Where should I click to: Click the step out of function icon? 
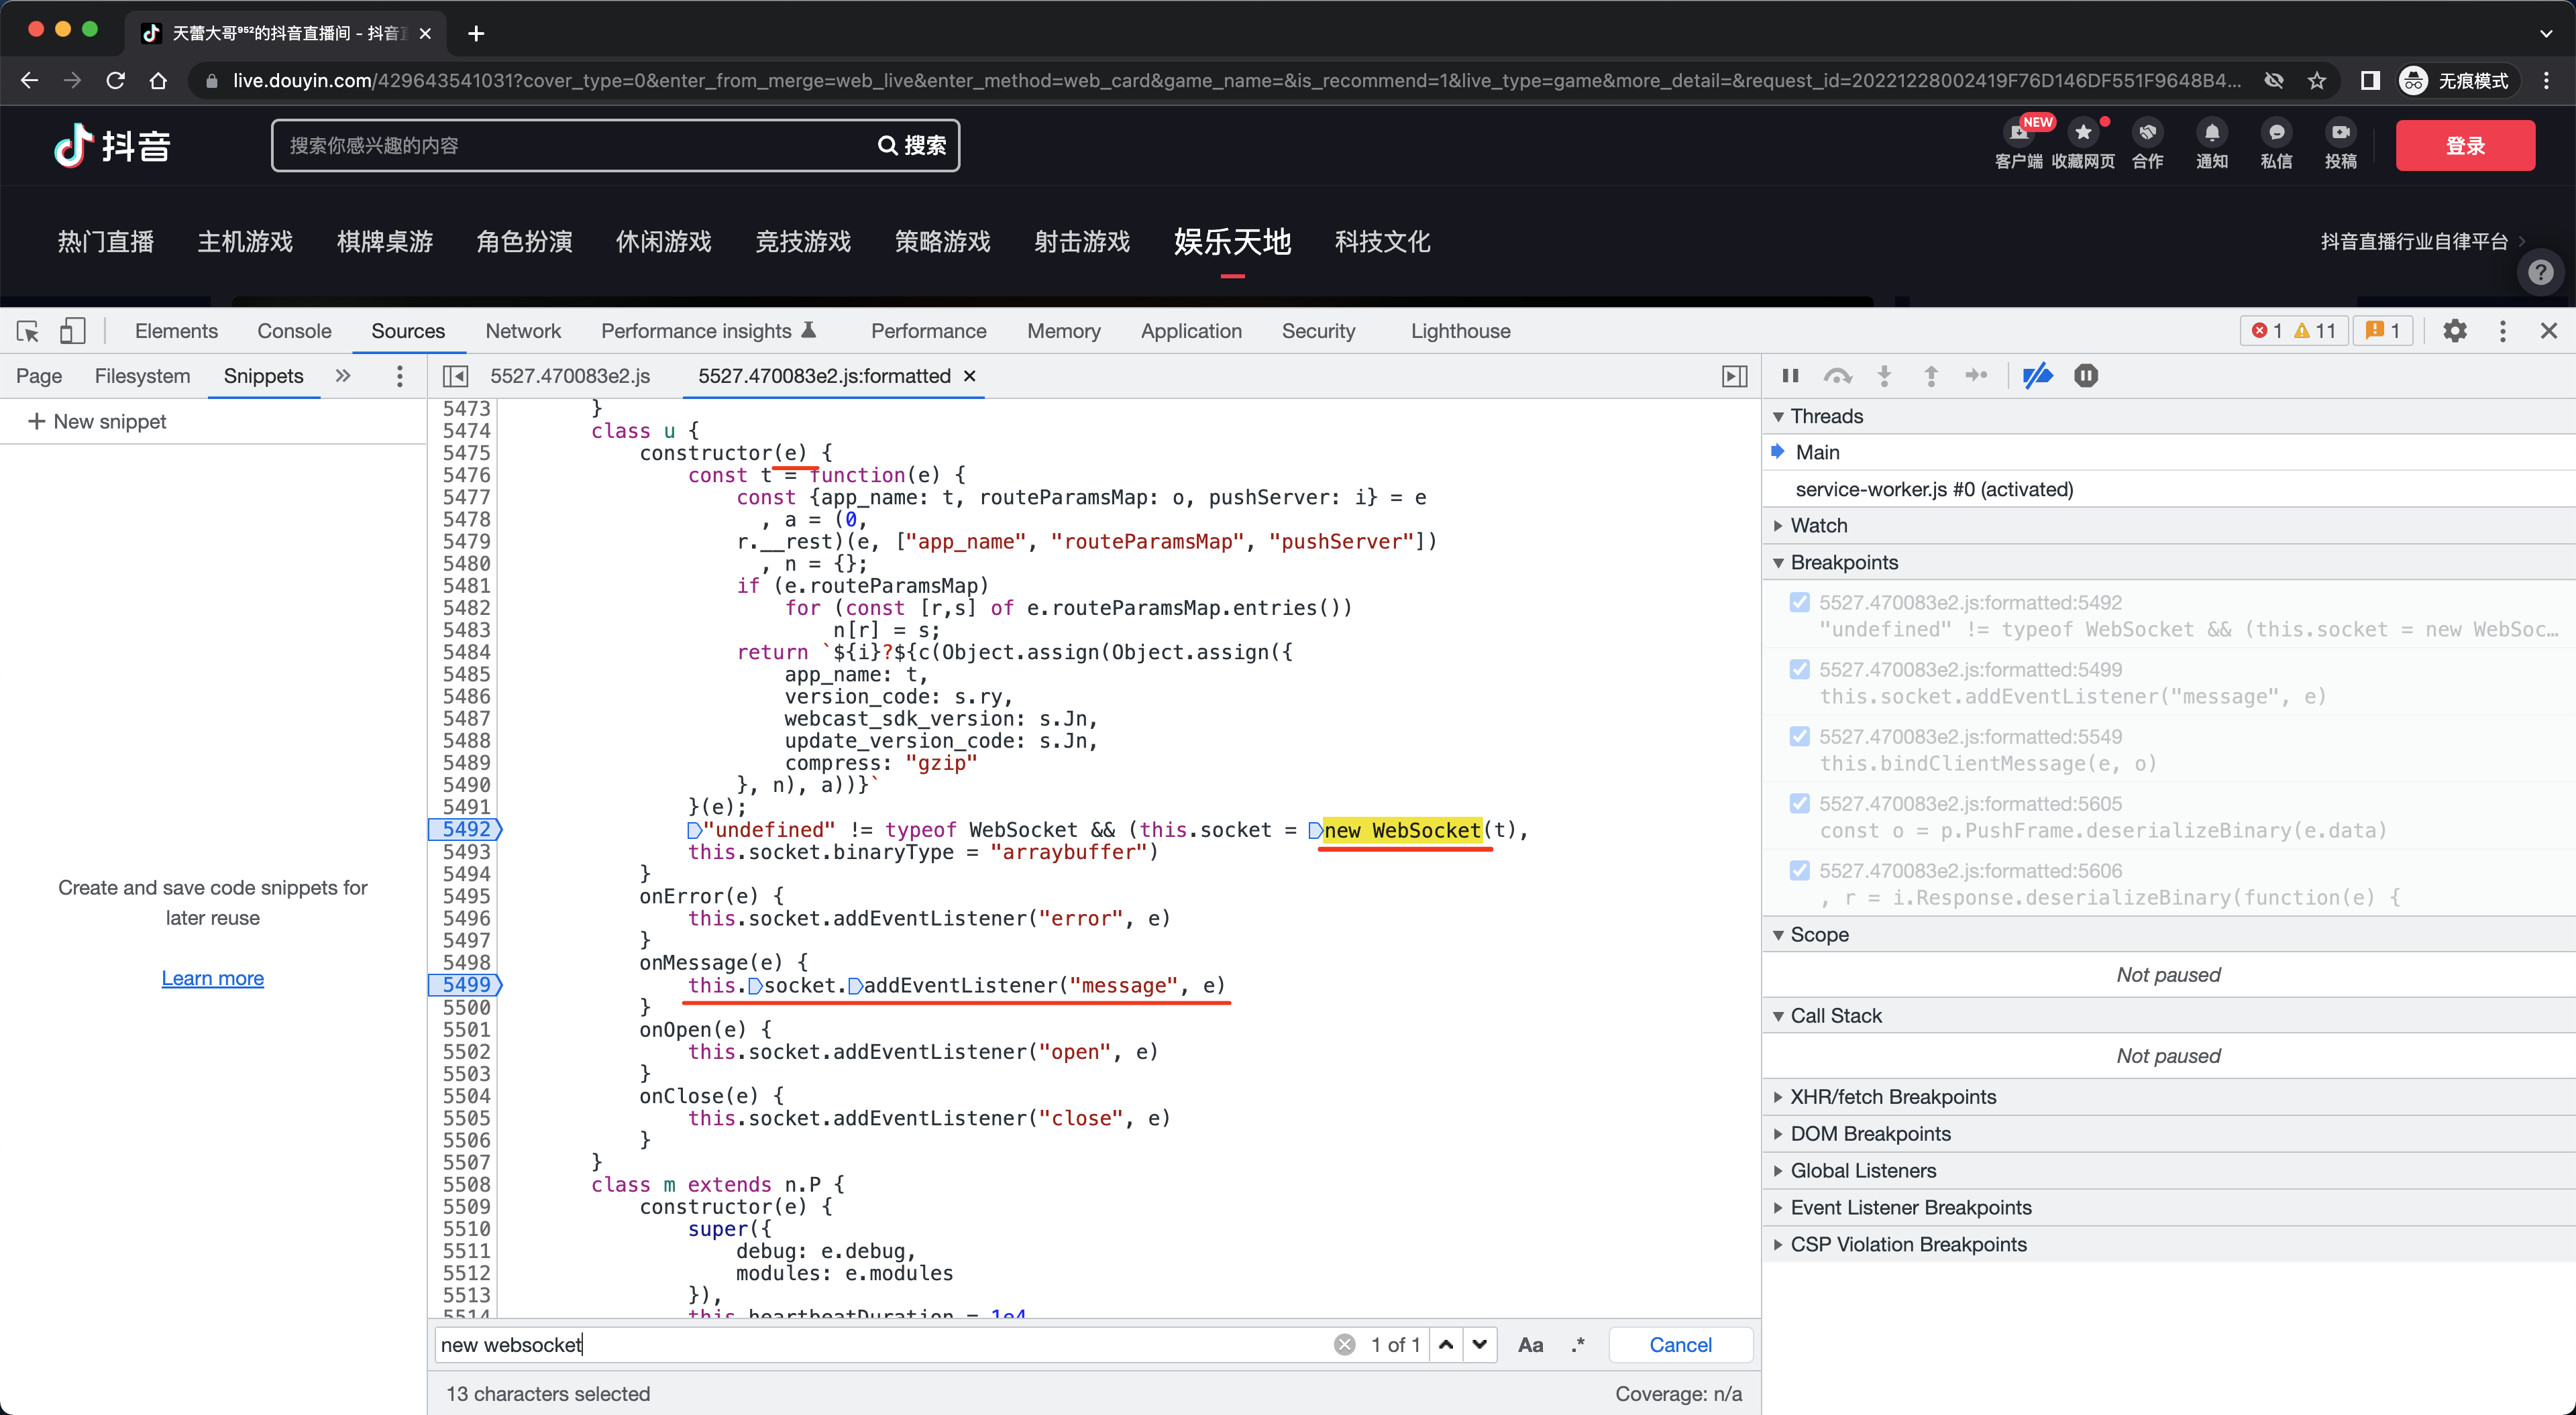[x=1933, y=375]
